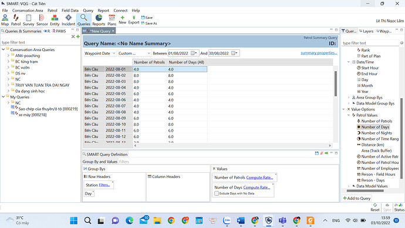The width and height of the screenshot is (405, 228).
Task: Click Save in the toolbar
Action: pos(147,18)
